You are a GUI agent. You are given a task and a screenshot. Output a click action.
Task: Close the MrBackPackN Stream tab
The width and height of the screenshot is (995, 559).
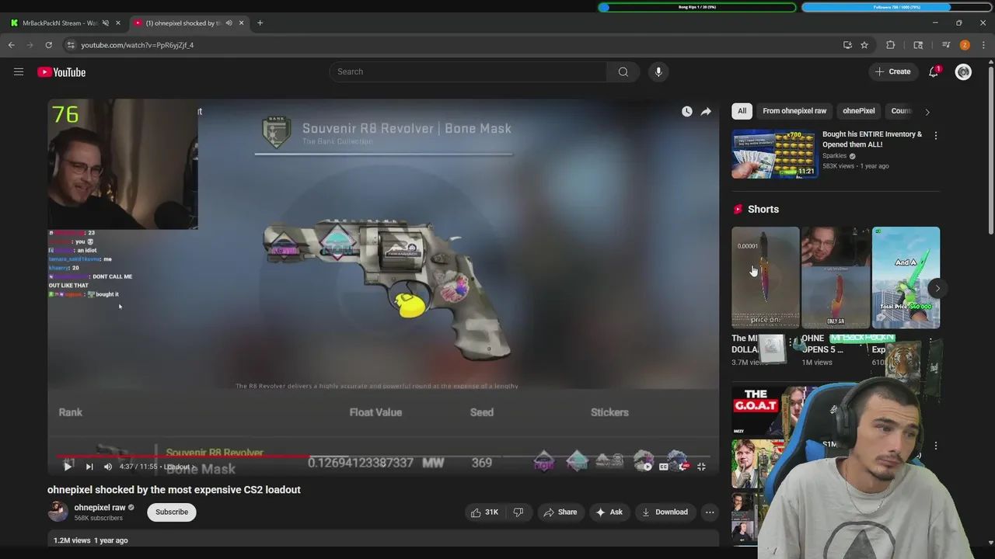(118, 23)
